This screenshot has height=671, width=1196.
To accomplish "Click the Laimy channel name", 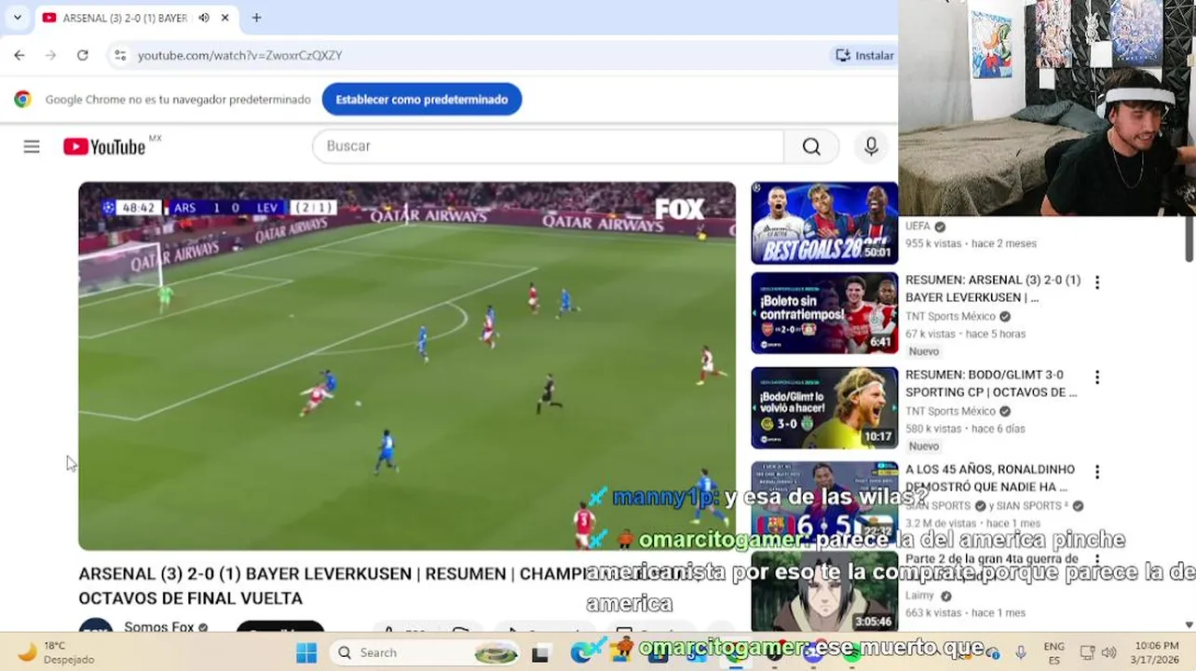I will (920, 596).
